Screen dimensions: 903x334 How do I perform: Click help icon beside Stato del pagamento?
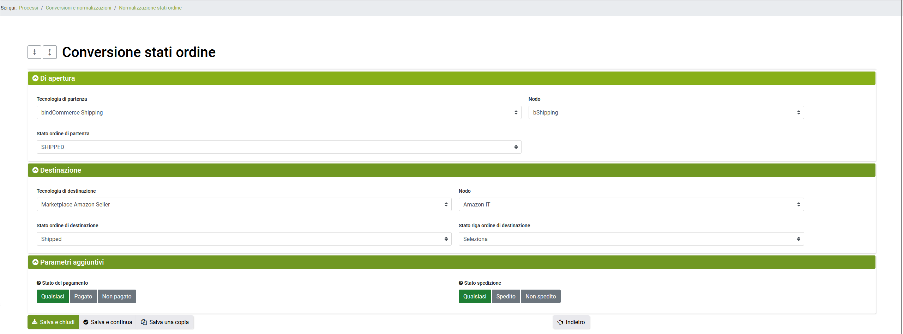(39, 283)
